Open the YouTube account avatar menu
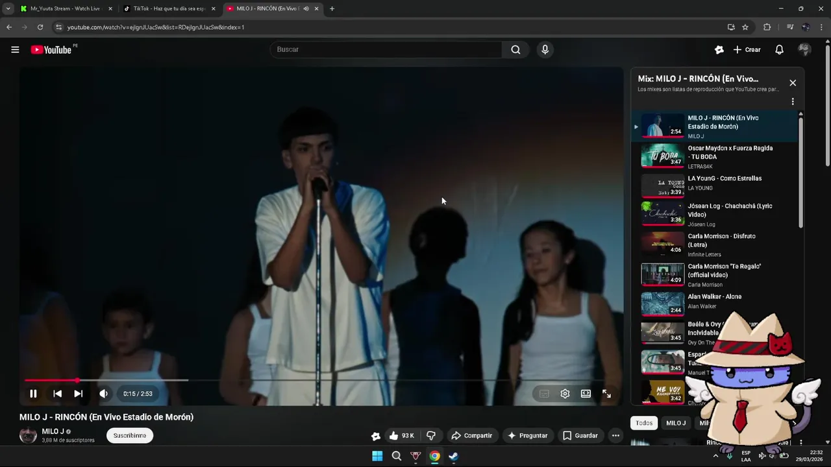The height and width of the screenshot is (467, 831). tap(804, 49)
